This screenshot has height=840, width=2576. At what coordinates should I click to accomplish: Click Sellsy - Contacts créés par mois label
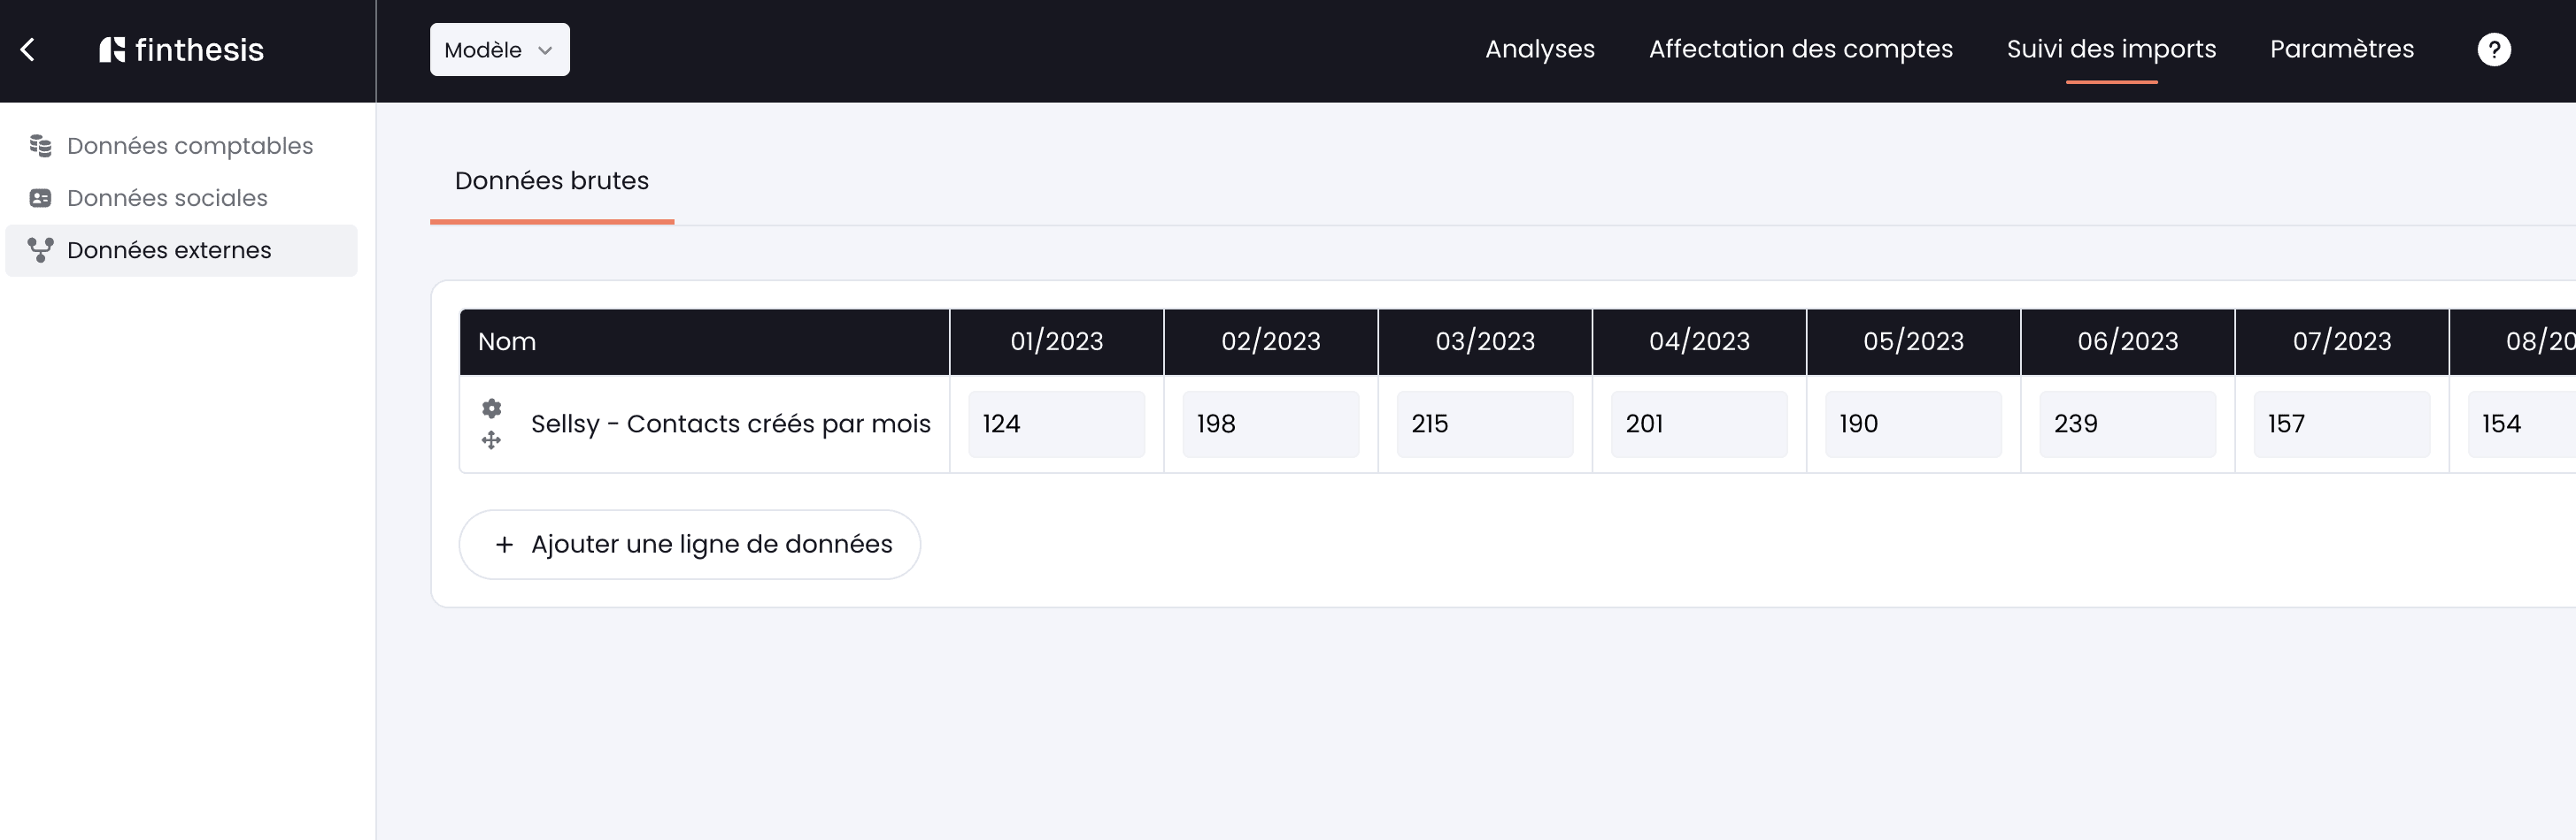(730, 424)
